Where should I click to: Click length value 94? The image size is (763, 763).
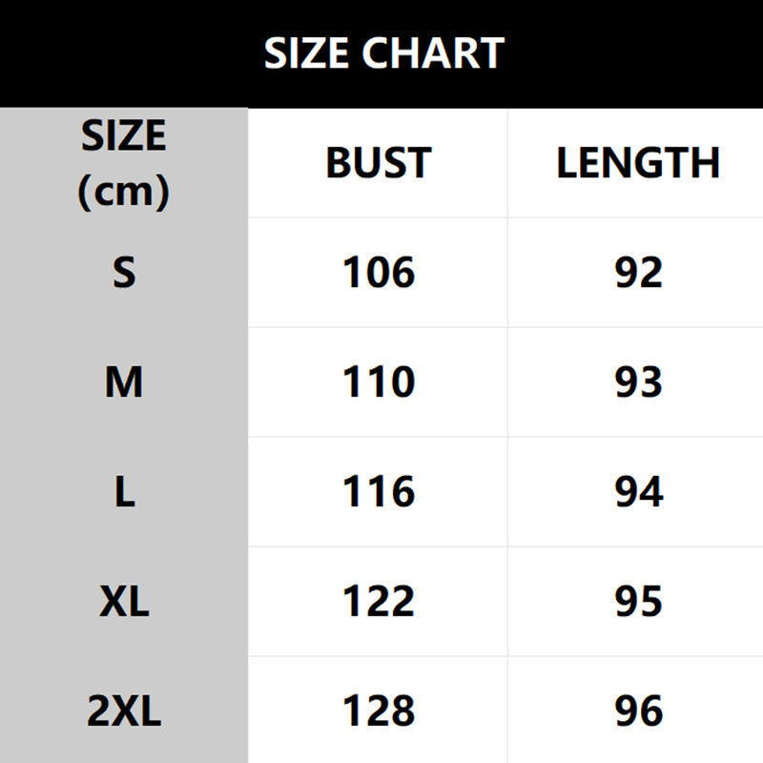(x=638, y=492)
